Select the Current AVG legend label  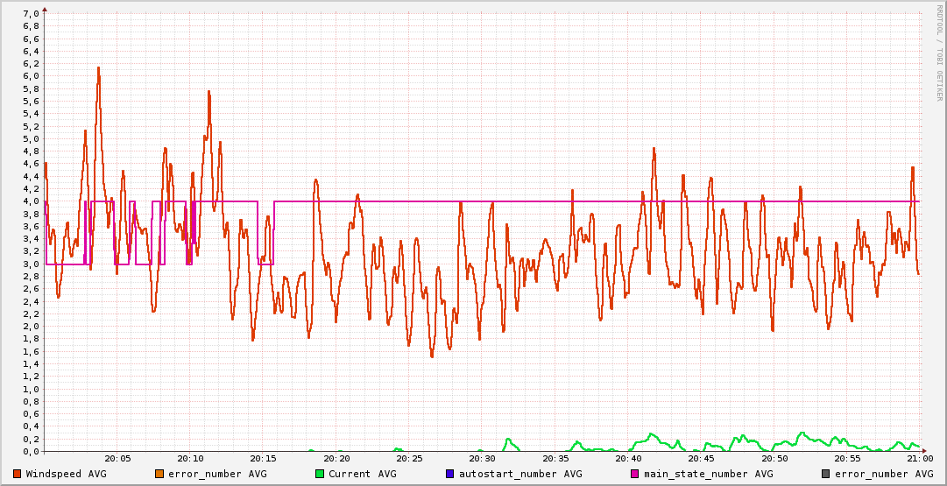(363, 474)
